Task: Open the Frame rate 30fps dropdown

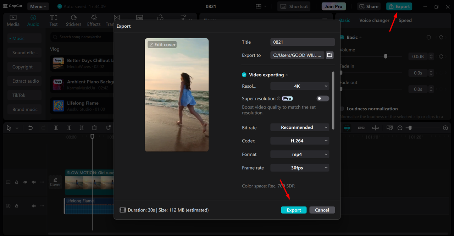Action: [x=300, y=168]
